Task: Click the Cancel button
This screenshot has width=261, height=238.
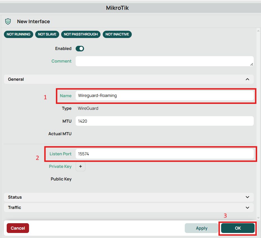Action: click(x=18, y=228)
